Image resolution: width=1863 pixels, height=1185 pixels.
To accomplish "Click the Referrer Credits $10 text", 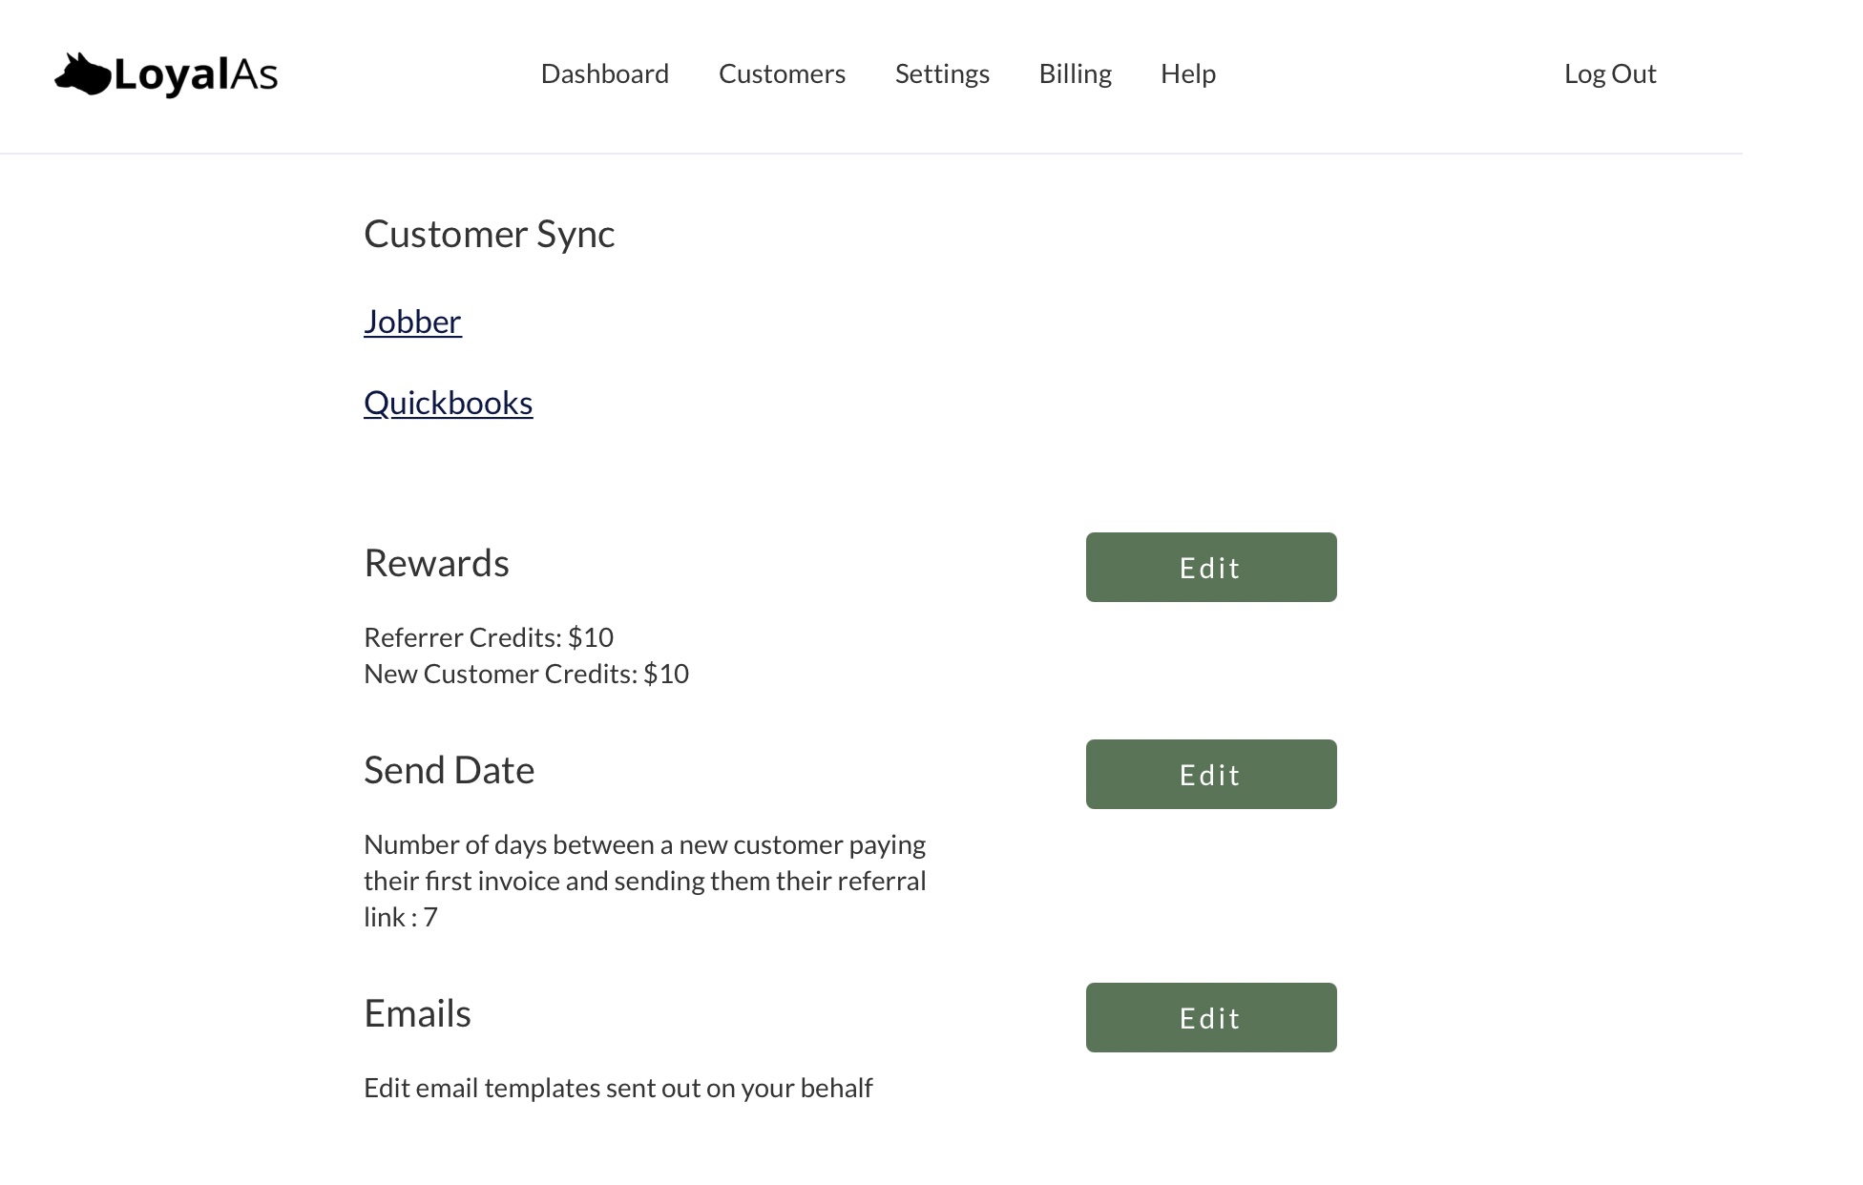I will click(x=489, y=637).
